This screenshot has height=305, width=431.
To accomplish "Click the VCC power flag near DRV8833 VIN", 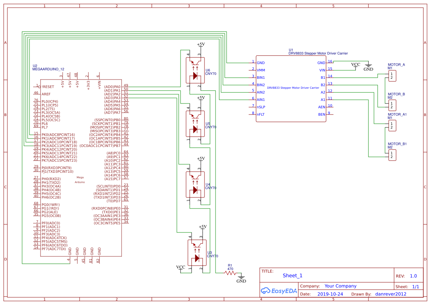I will click(x=355, y=66).
